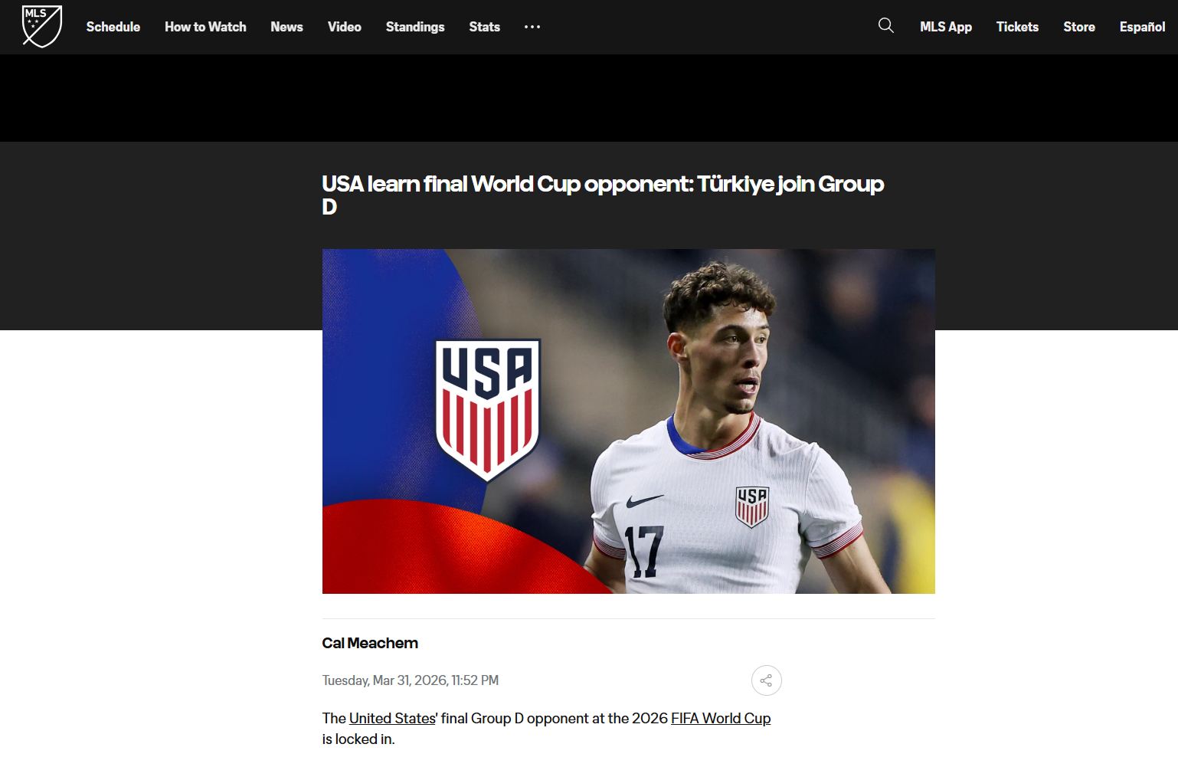This screenshot has width=1178, height=767.
Task: Follow the FIFA World Cup hyperlink
Action: (721, 718)
